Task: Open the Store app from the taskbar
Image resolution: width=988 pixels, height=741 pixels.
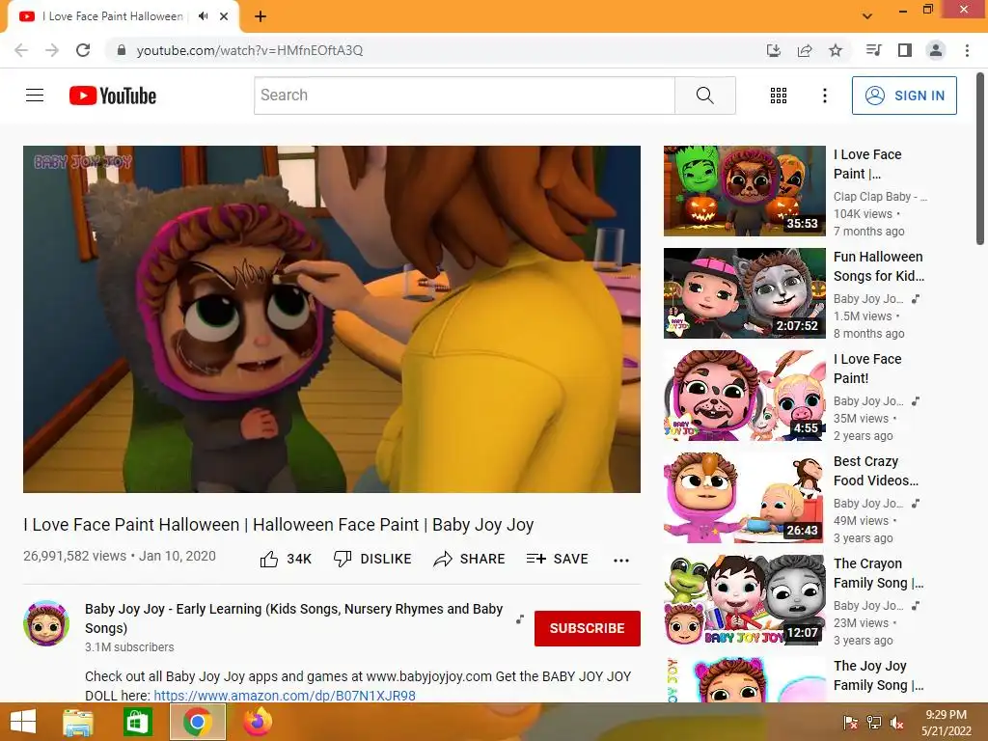Action: [x=137, y=722]
